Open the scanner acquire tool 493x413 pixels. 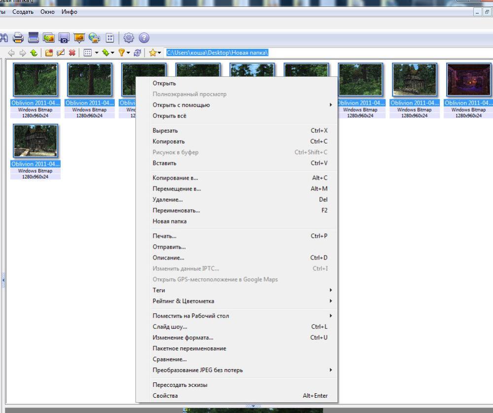pyautogui.click(x=34, y=38)
